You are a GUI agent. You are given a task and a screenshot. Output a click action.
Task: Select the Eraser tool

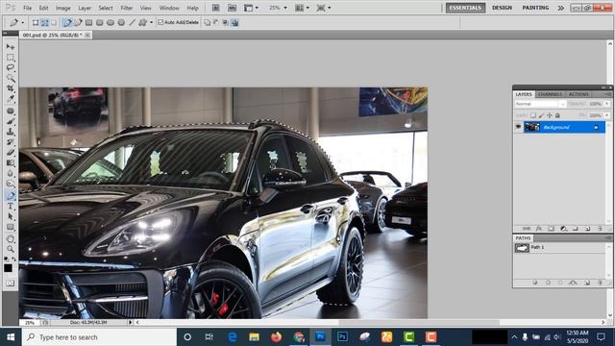point(11,152)
